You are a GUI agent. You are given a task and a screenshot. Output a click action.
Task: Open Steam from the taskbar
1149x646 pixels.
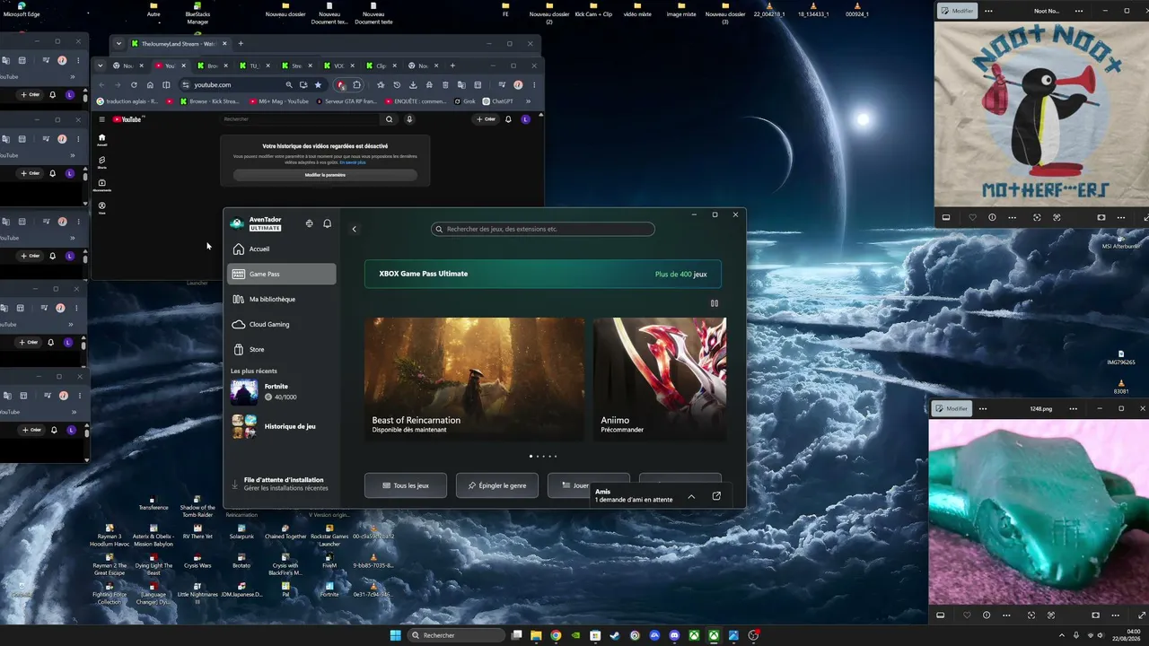click(615, 635)
